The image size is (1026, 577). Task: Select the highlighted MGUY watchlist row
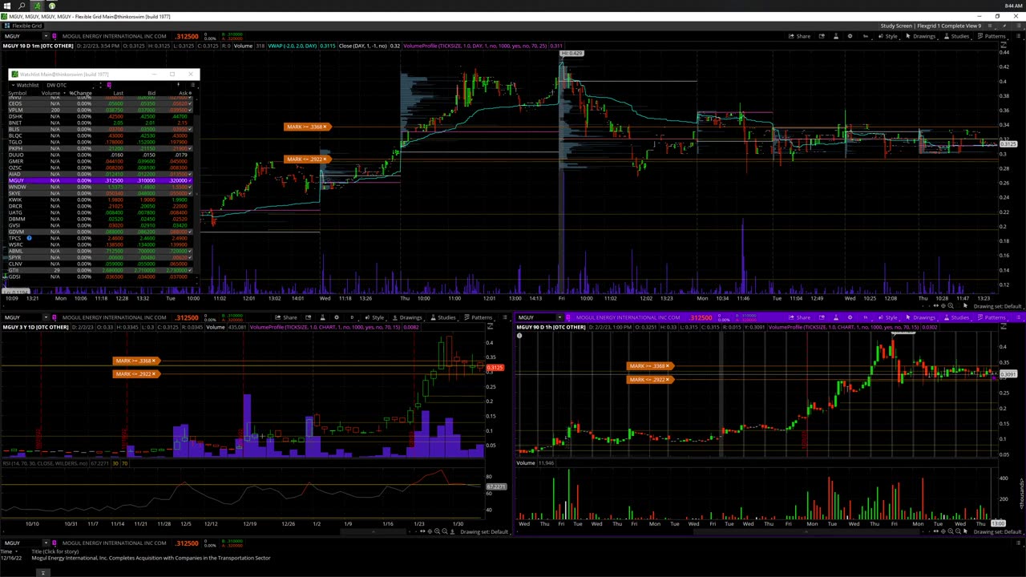[101, 180]
